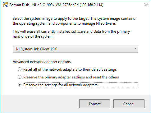Click the 'Format Disk' title bar text
Image resolution: width=151 pixels, height=113 pixels.
19,5
